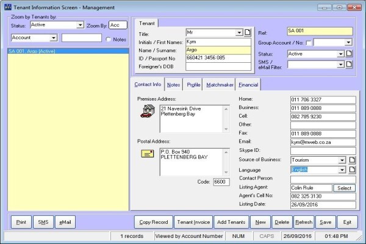This screenshot has width=366, height=244.
Task: Click the Agent's Cell No field
Action: (323, 196)
